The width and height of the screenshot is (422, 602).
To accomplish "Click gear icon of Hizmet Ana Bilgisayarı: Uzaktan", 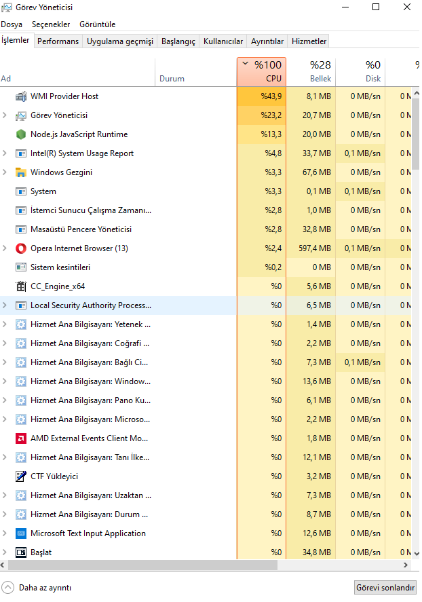I will point(21,495).
